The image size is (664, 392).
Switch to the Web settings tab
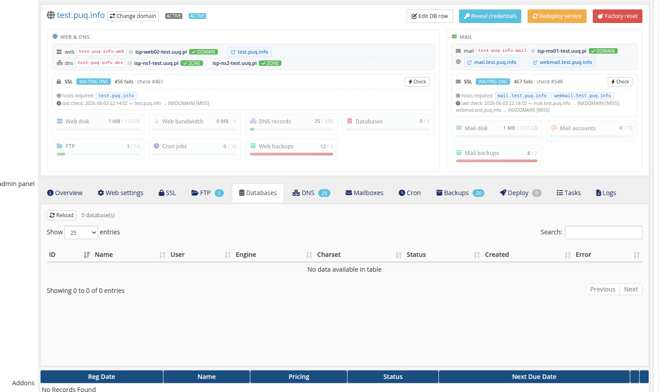tap(121, 193)
